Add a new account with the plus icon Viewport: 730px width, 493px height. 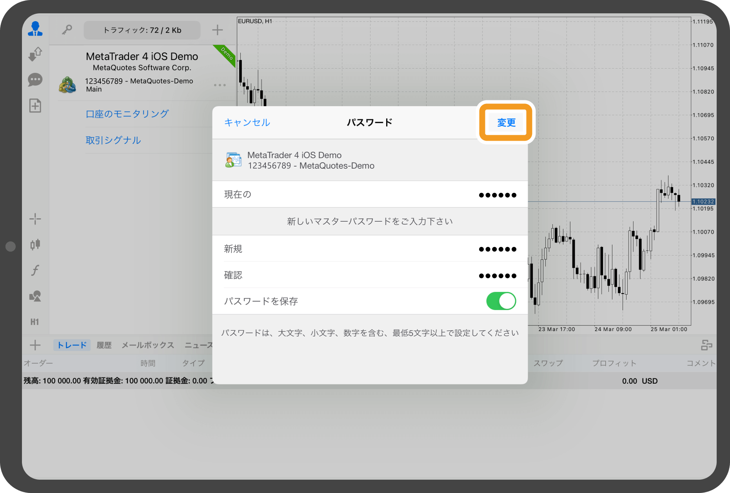[217, 30]
